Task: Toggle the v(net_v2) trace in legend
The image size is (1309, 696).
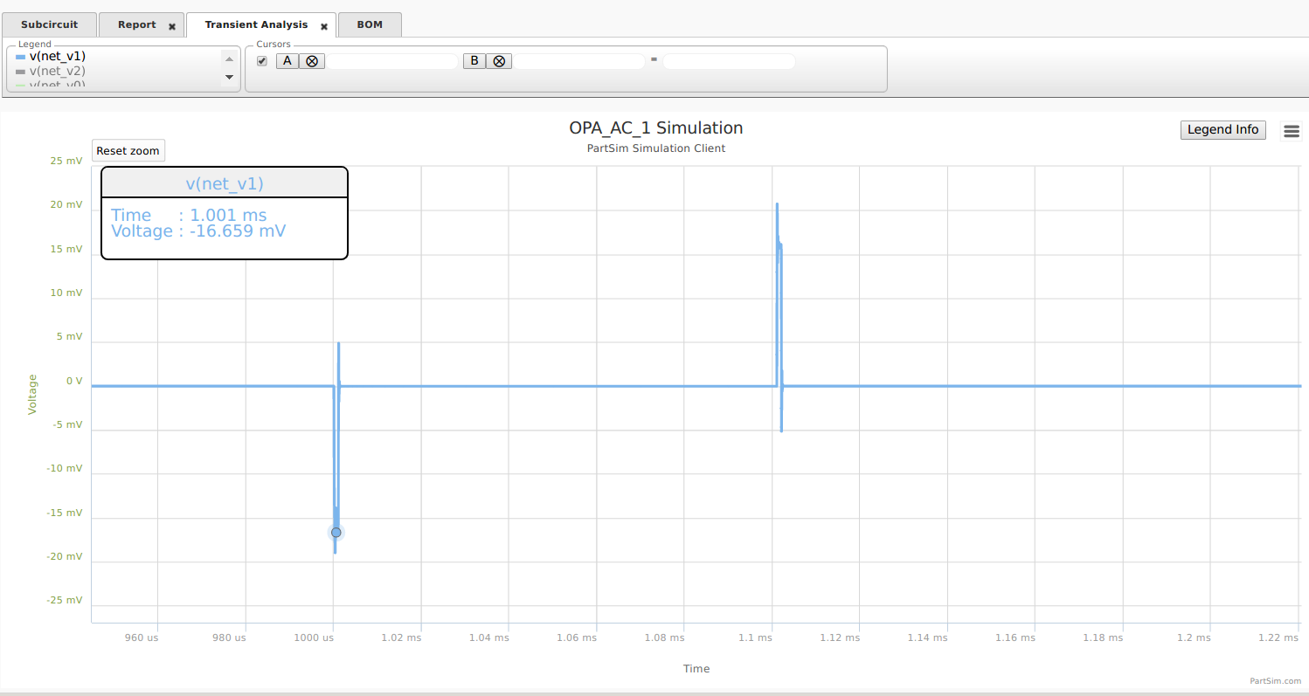Action: pyautogui.click(x=57, y=71)
